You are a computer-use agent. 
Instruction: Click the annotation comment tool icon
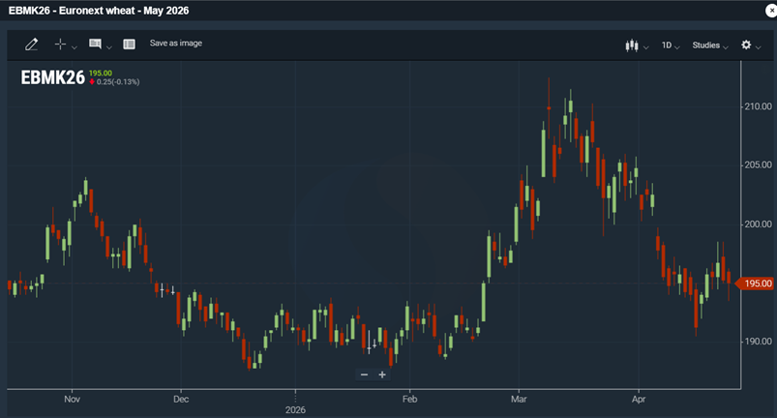95,45
